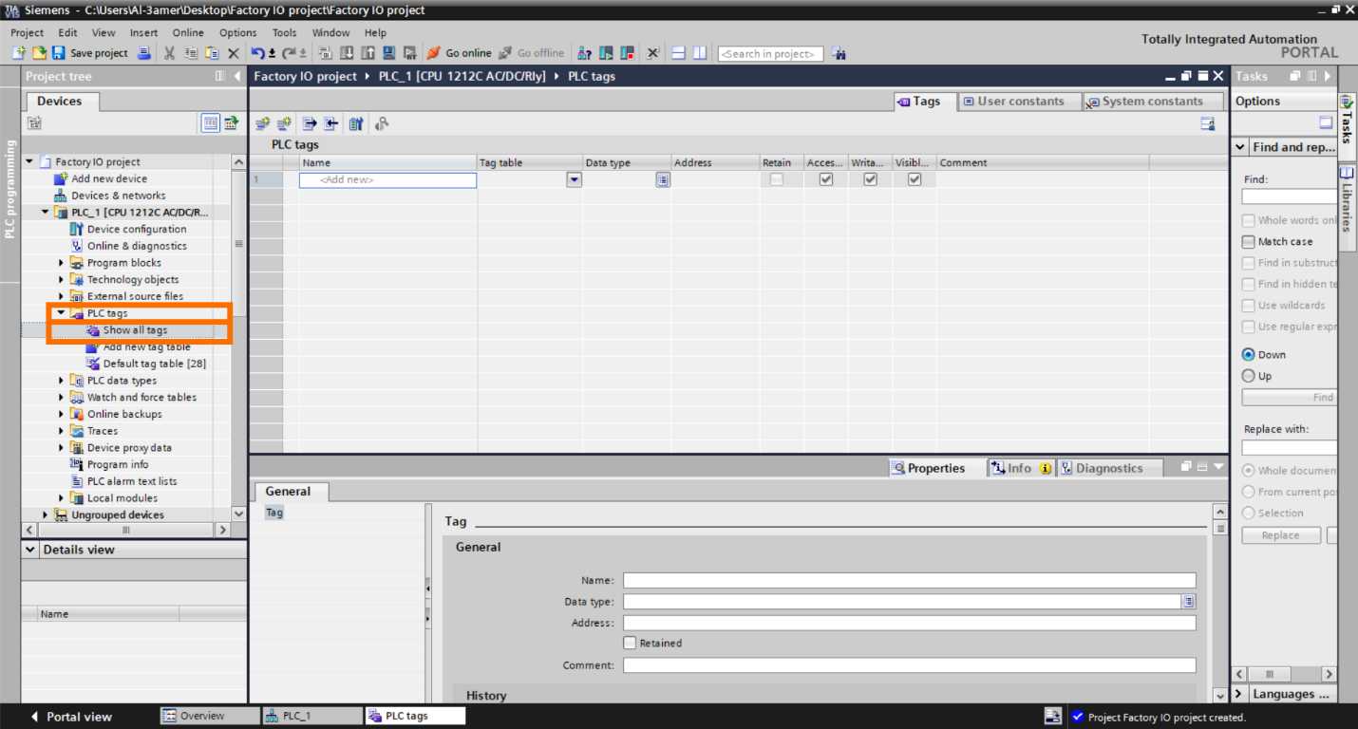This screenshot has width=1358, height=729.
Task: Click the Upload from device icon
Action: pos(367,53)
